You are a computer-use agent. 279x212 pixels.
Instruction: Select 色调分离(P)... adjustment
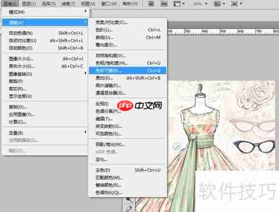tap(128, 111)
